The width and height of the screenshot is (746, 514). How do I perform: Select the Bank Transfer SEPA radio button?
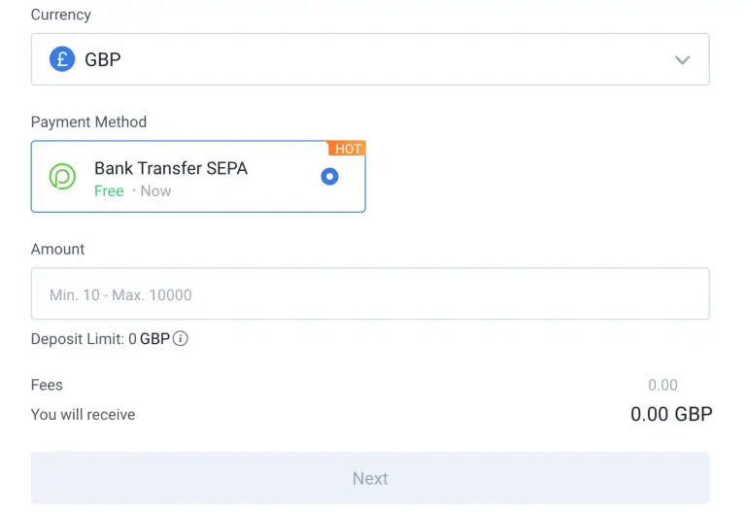pos(329,177)
